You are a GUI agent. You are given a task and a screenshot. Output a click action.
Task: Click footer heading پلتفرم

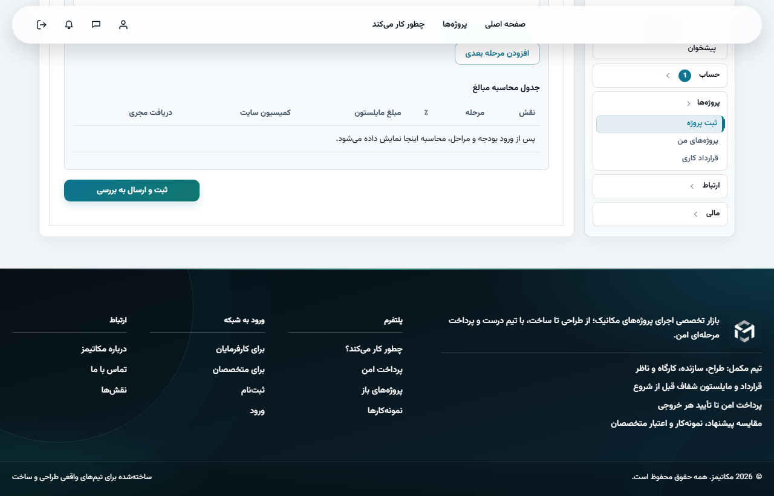point(393,320)
